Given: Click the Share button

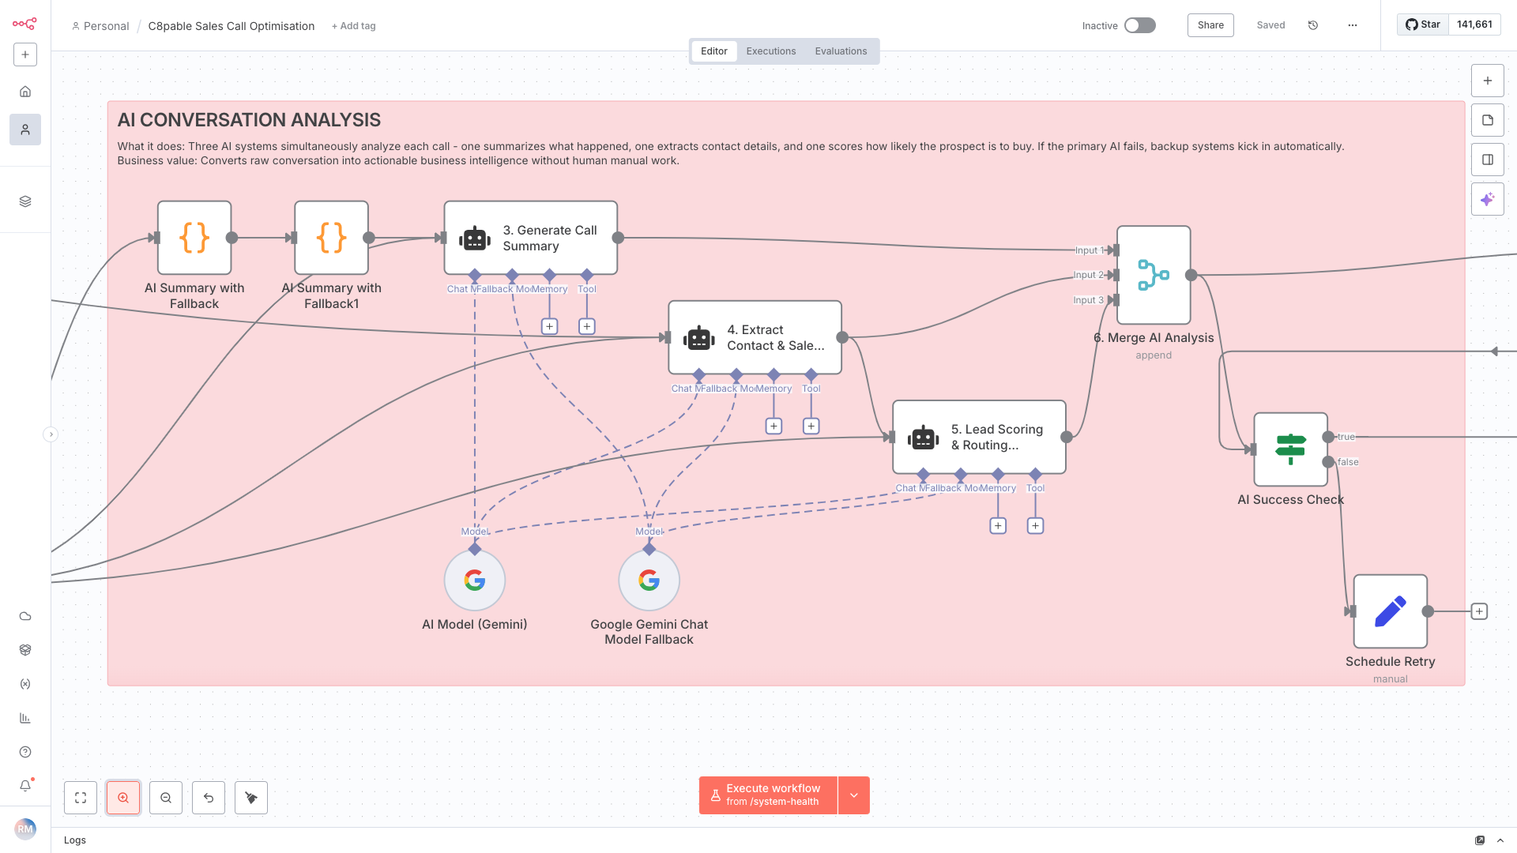Looking at the screenshot, I should coord(1210,25).
